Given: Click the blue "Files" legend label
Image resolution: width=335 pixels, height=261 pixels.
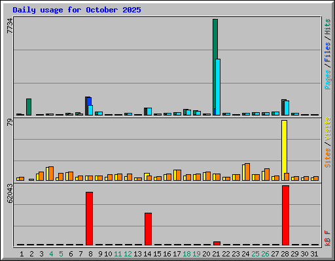Looking at the screenshot, I should click(x=327, y=52).
